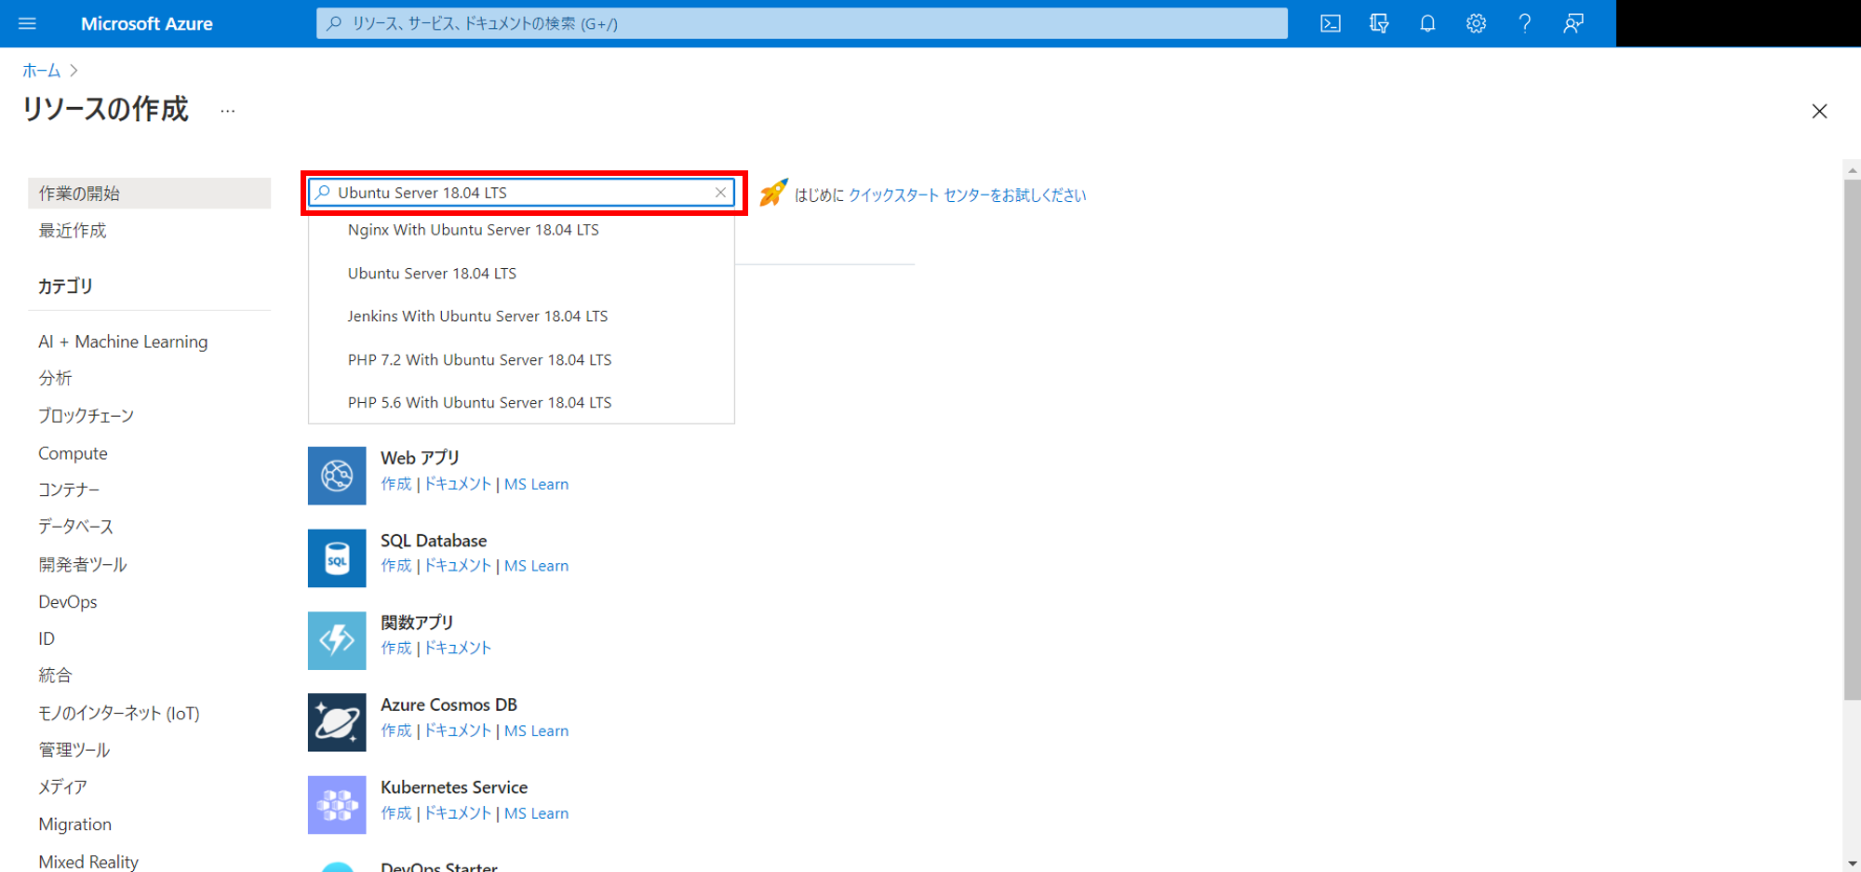1861x872 pixels.
Task: Open the 分析 category
Action: point(55,378)
